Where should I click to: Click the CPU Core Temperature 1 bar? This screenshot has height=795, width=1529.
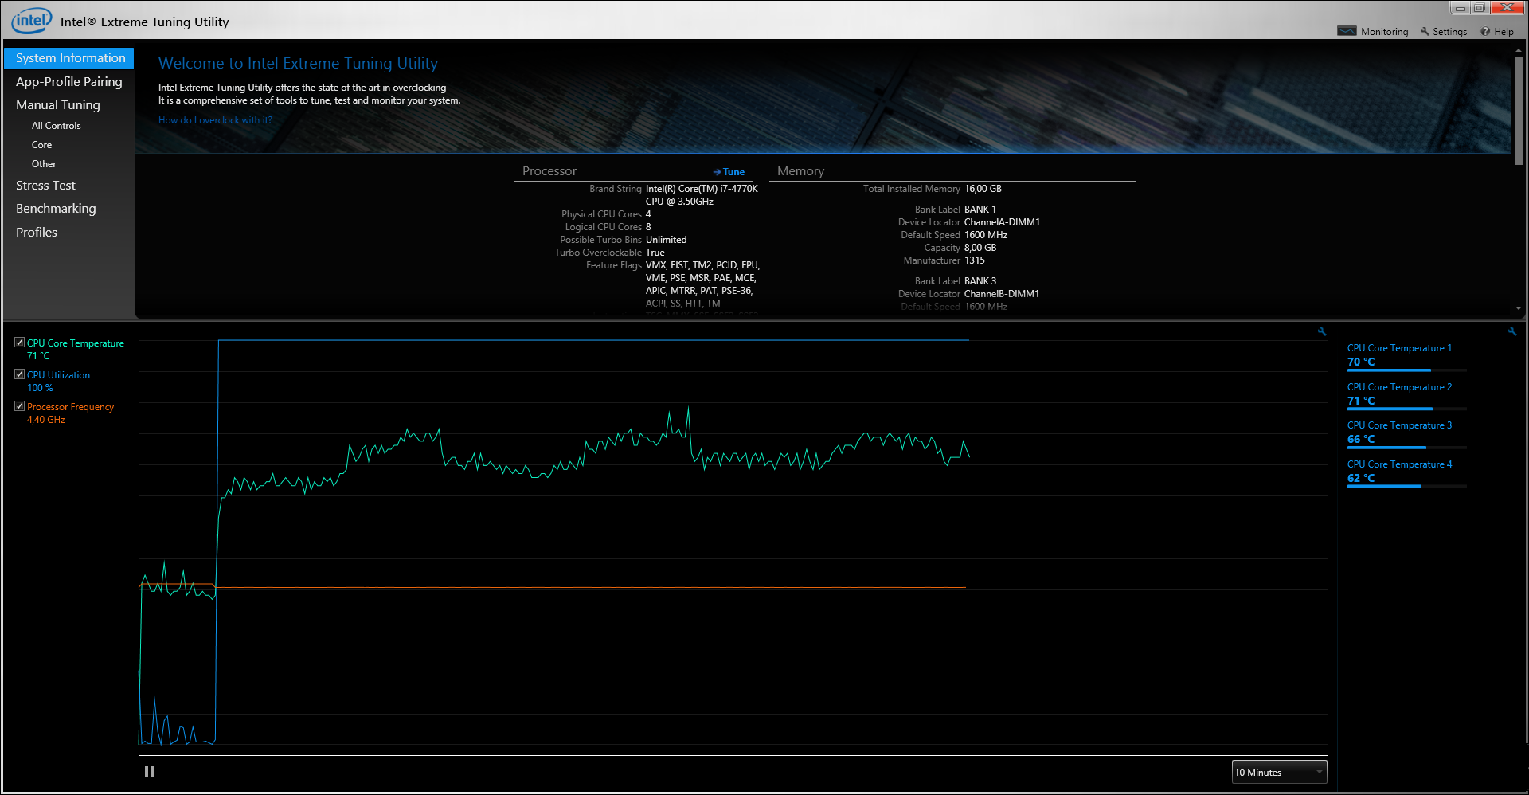tap(1406, 370)
